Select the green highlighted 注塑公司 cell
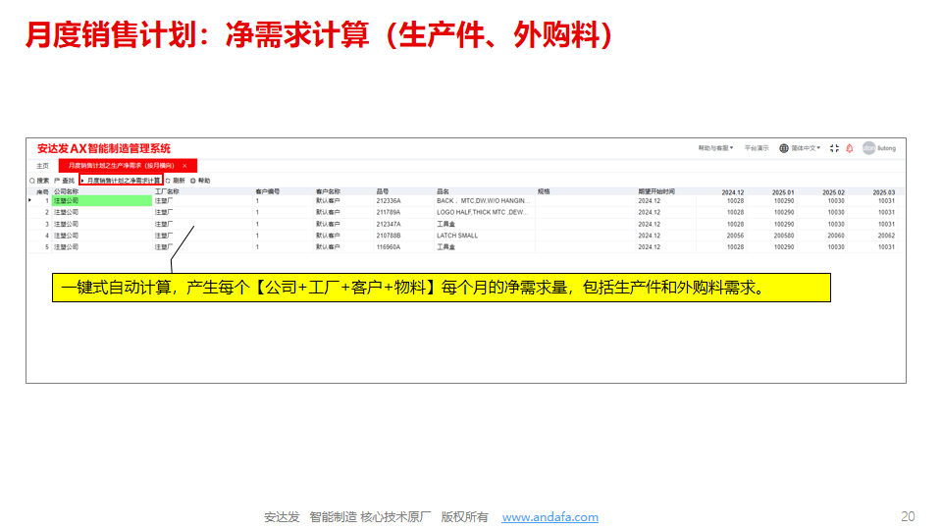 [102, 200]
